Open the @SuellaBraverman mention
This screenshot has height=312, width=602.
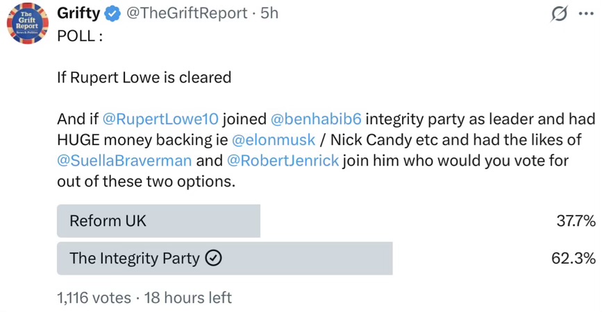point(124,161)
